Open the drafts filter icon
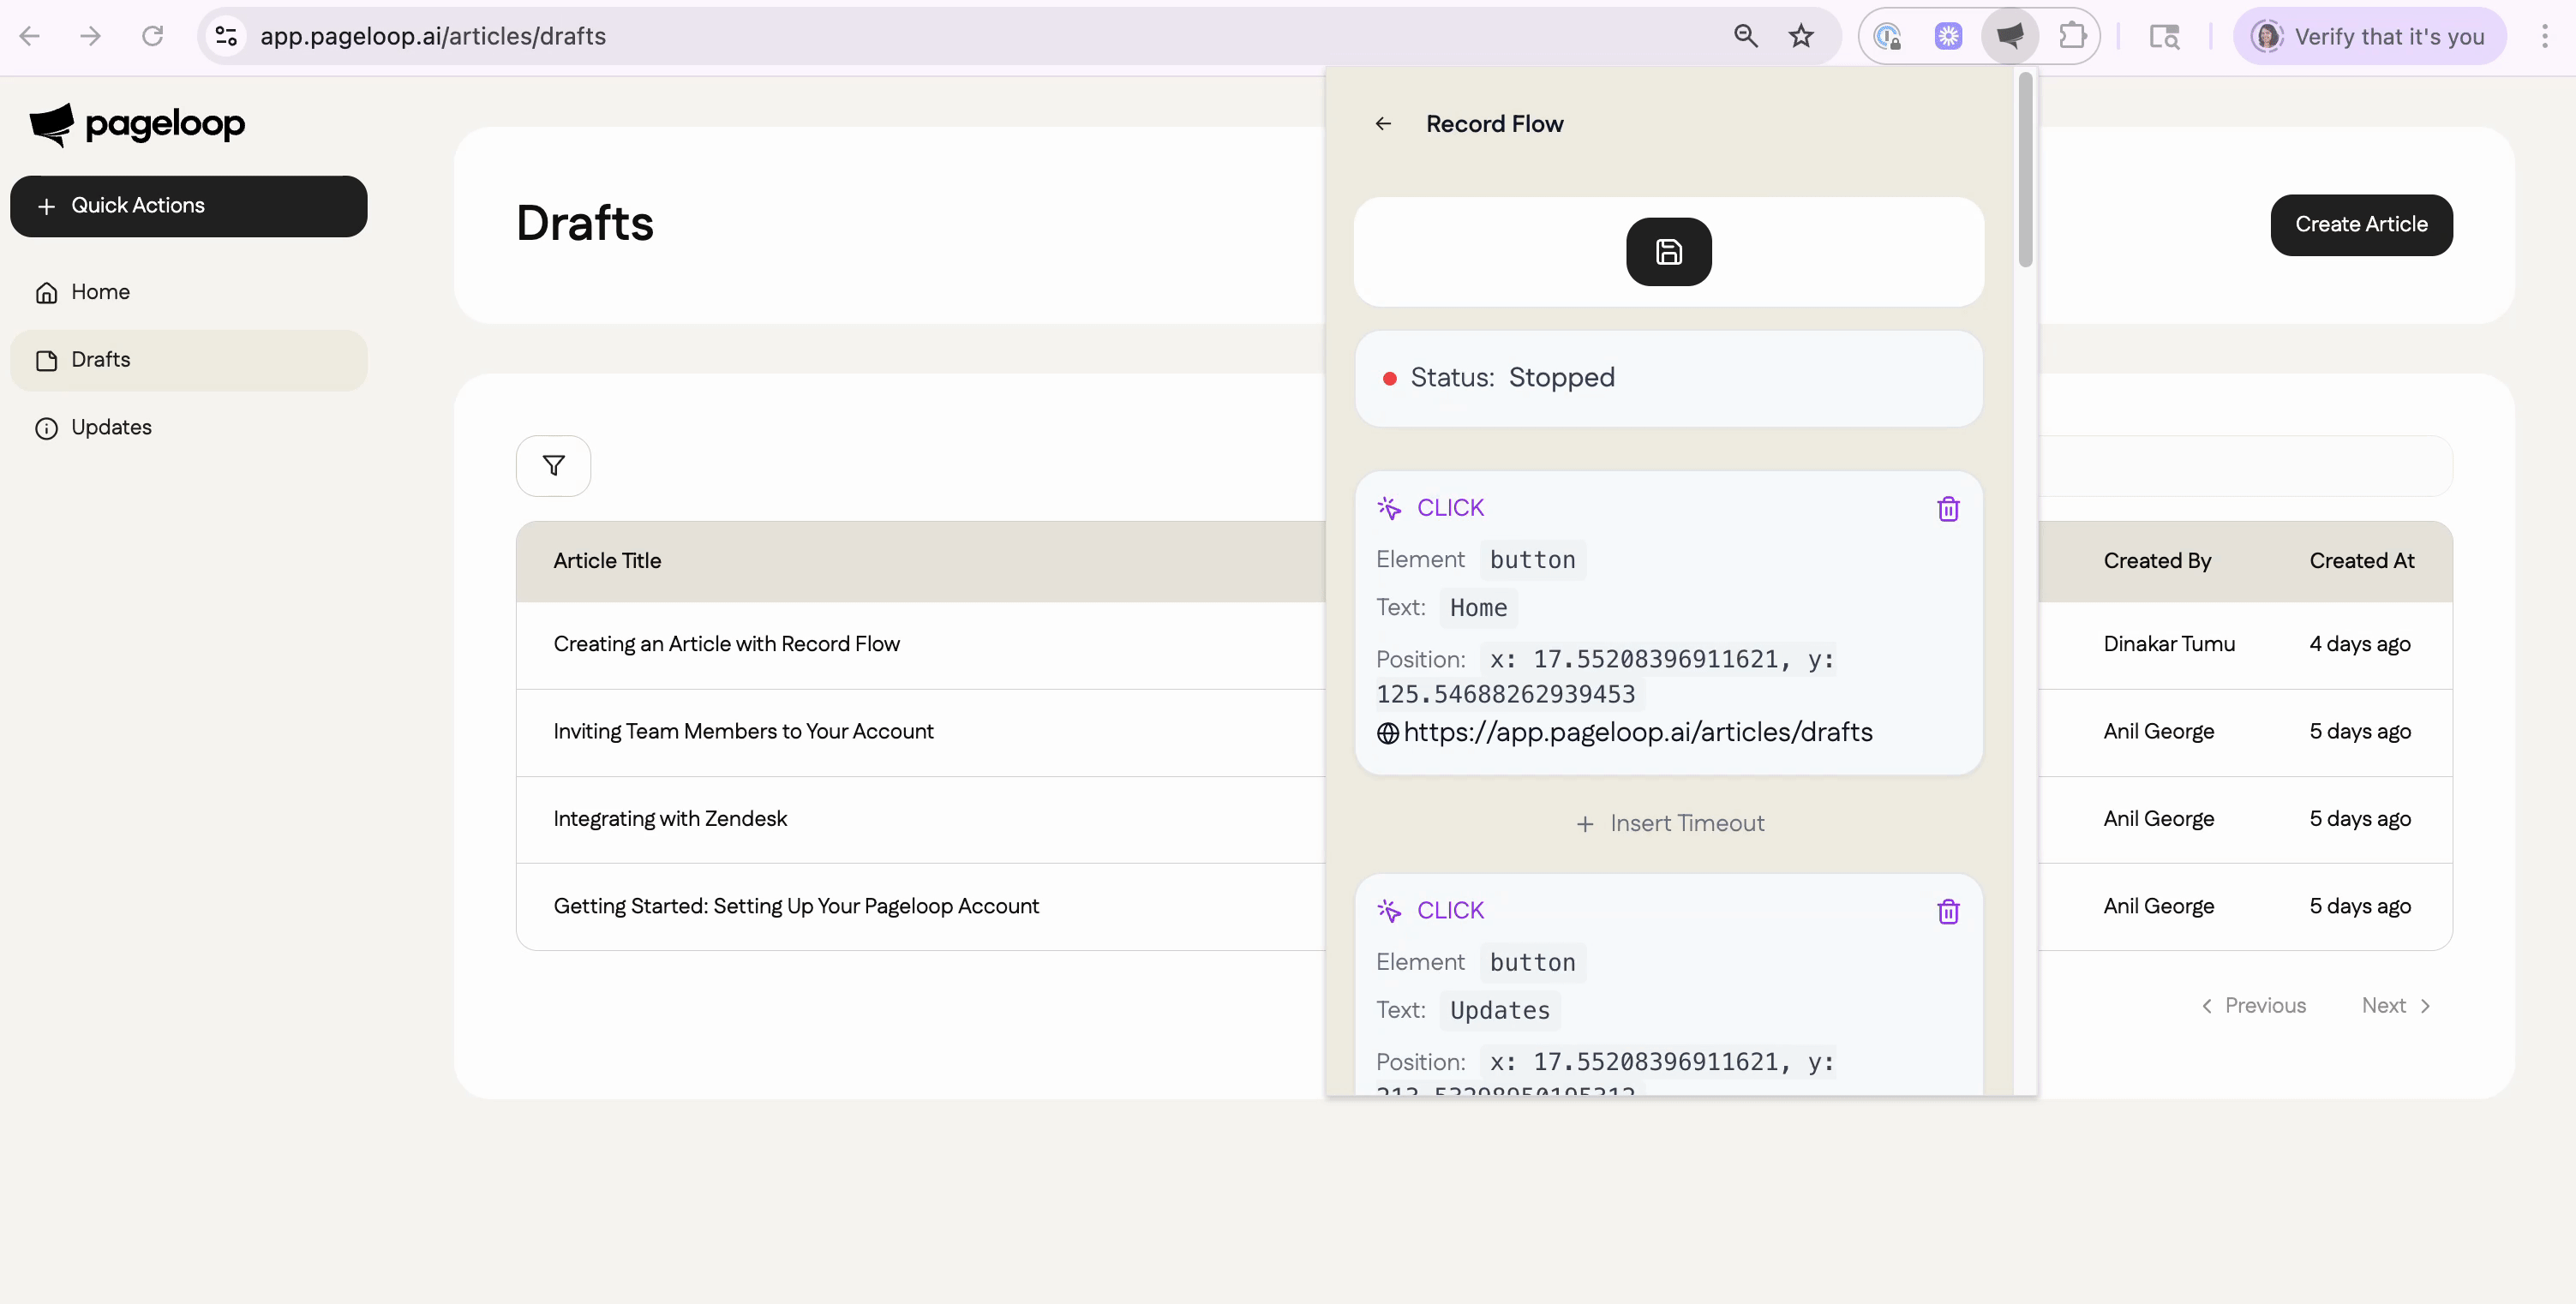Screen dimensions: 2576x1304 553,466
